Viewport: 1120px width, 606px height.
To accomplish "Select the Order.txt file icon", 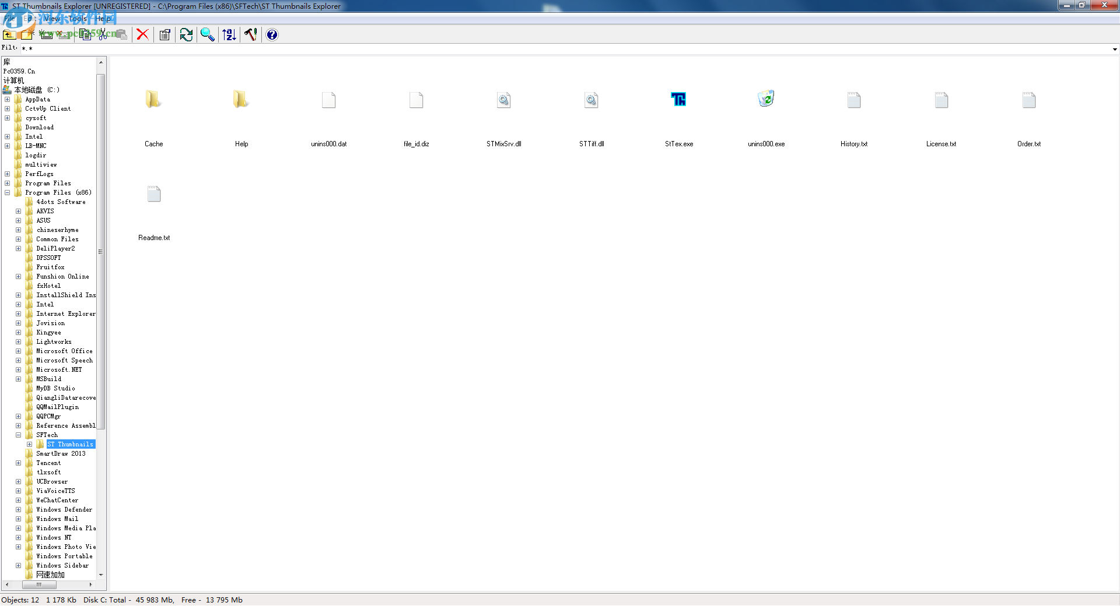I will tap(1029, 100).
